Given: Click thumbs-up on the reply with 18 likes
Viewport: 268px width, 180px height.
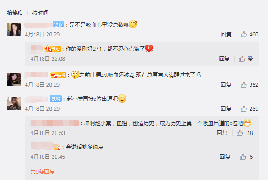Looking at the screenshot, I should (x=240, y=133).
